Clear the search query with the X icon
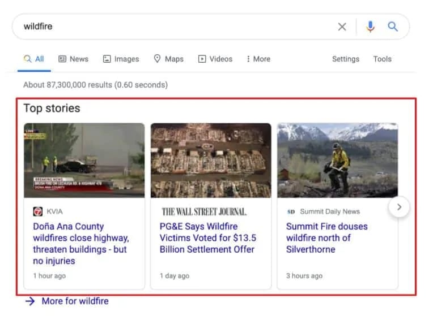 click(342, 27)
